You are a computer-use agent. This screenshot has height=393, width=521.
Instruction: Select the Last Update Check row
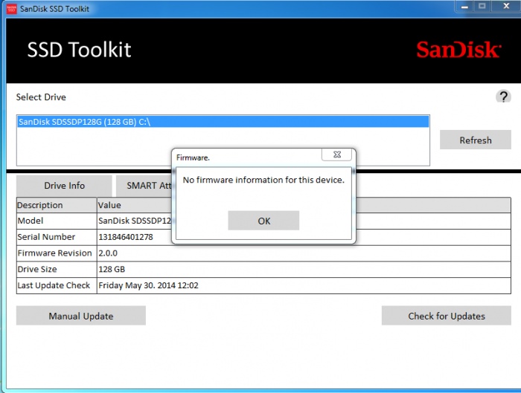(x=54, y=285)
